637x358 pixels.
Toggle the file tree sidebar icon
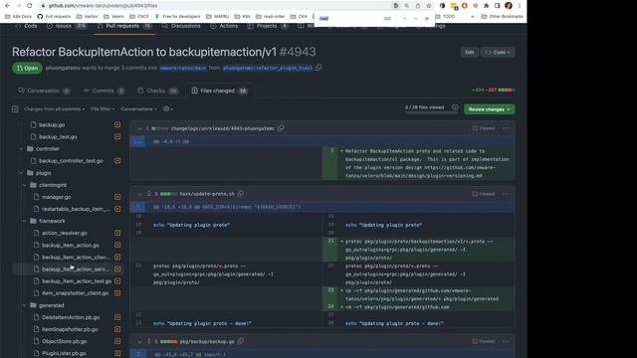click(x=15, y=109)
